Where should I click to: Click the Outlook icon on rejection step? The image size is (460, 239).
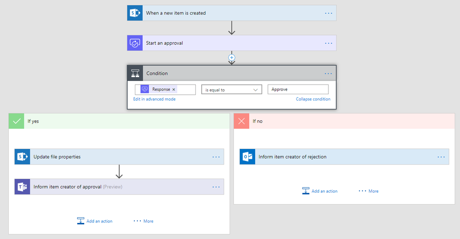247,157
